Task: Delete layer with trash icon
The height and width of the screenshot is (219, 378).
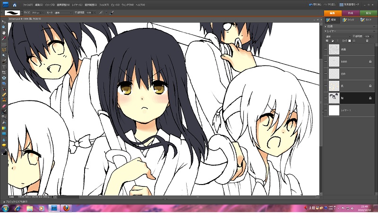Action: point(367,41)
